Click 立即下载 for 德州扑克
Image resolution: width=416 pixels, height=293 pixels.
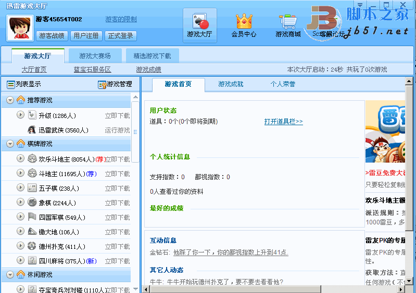117,247
